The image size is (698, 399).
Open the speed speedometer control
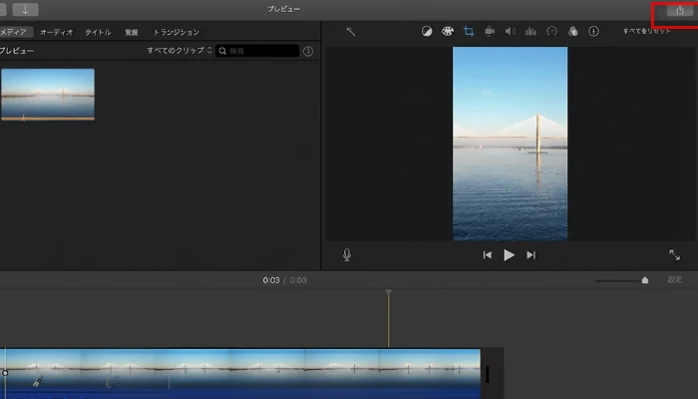[552, 32]
